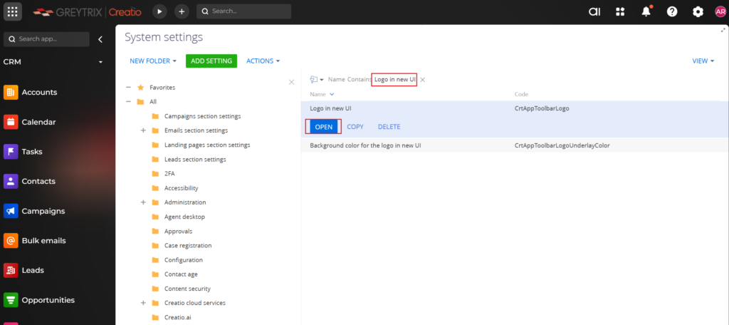The image size is (729, 325).
Task: Open the help question mark icon
Action: point(671,11)
